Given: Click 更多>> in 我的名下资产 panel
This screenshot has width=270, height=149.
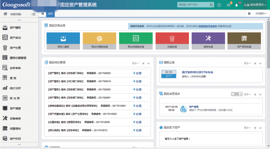Looking at the screenshot, I should [x=247, y=128].
